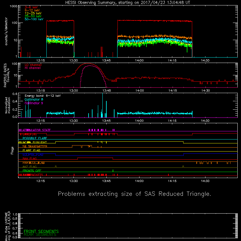This screenshot has width=241, height=241.
Task: Click "1000" tick on counts panel
Action: point(14,6)
